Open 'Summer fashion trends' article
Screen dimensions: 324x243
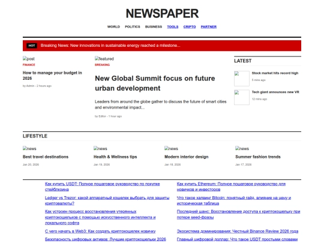[x=258, y=157]
